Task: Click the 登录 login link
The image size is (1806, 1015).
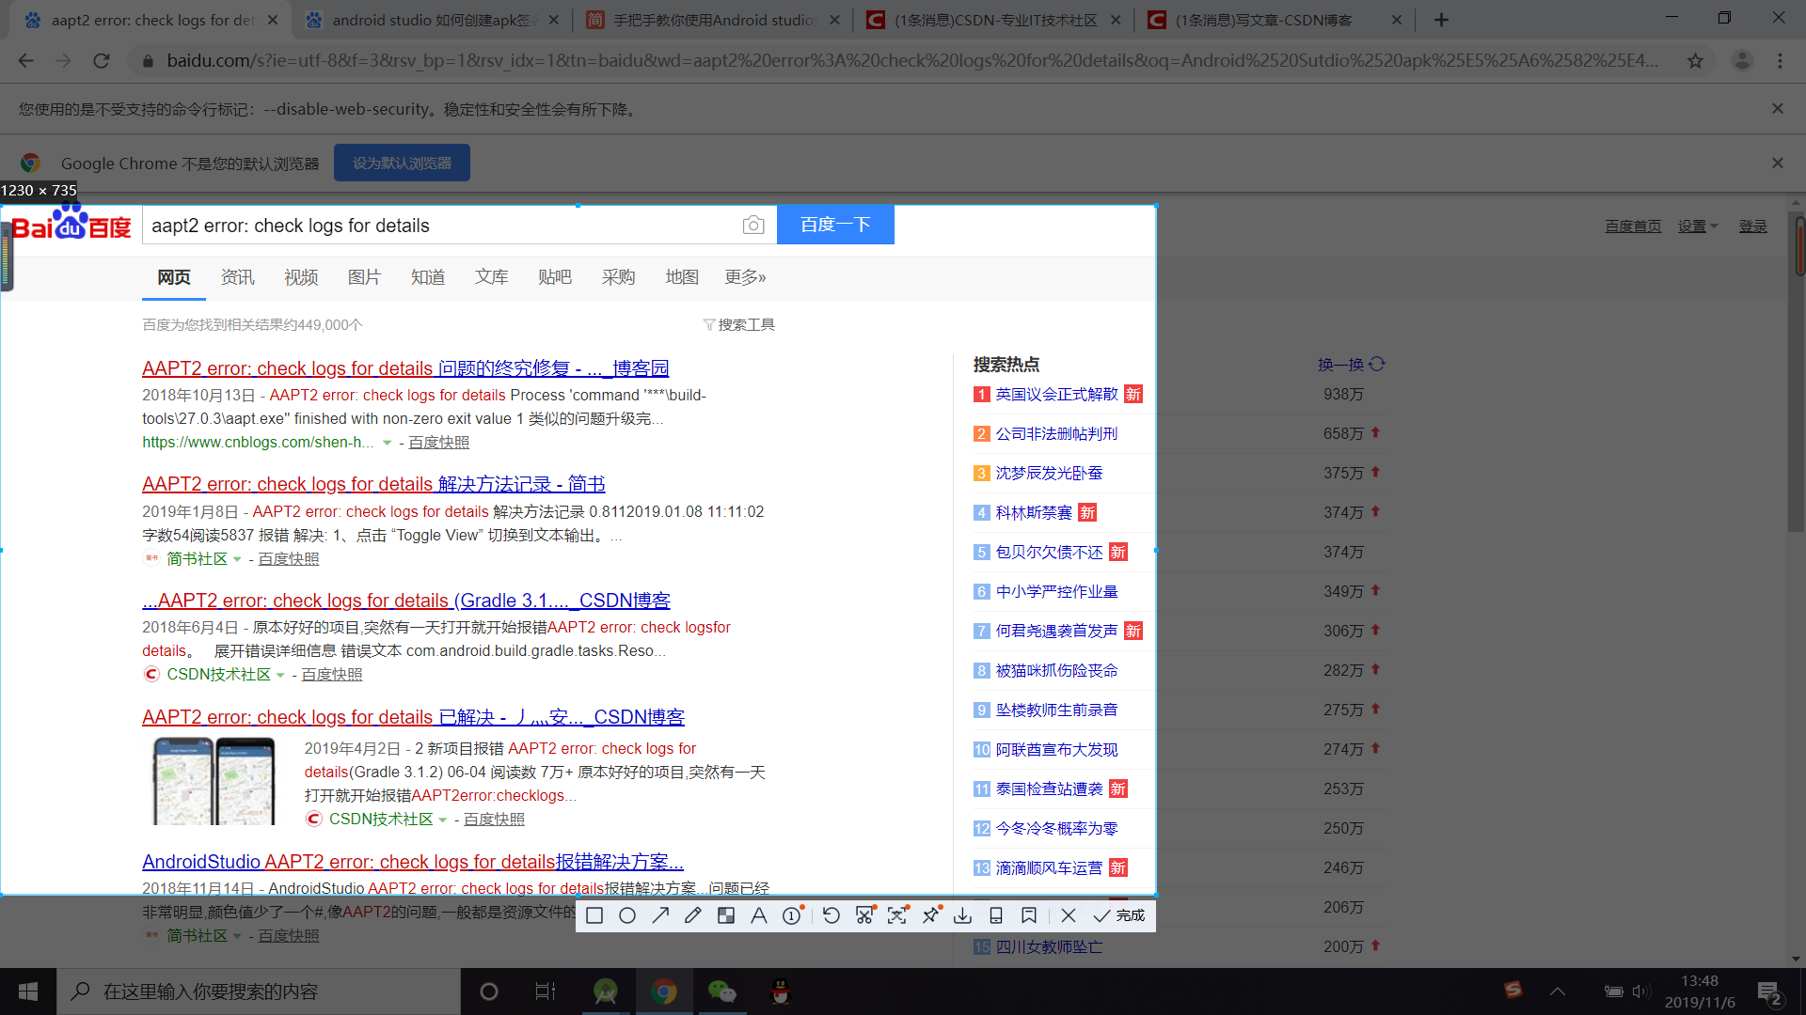Action: 1752,226
